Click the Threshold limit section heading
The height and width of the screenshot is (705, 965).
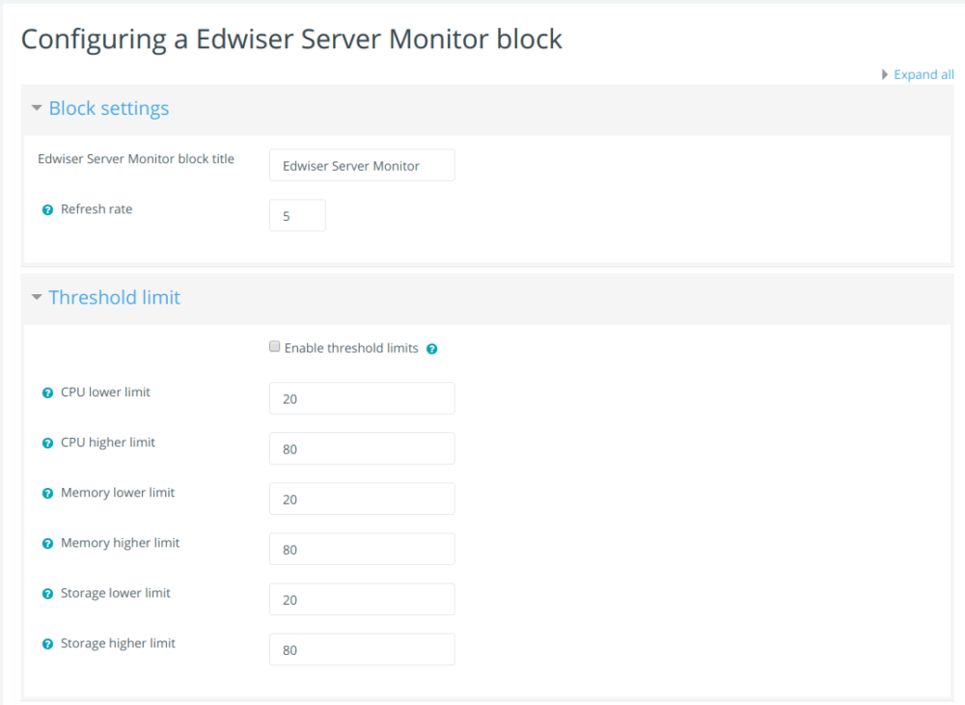pos(114,297)
